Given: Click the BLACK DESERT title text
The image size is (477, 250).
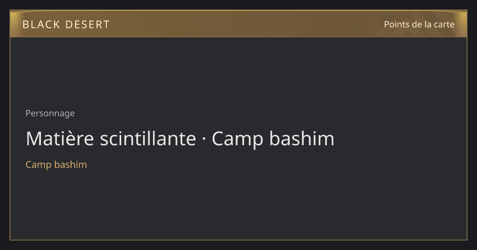Looking at the screenshot, I should click(x=66, y=25).
